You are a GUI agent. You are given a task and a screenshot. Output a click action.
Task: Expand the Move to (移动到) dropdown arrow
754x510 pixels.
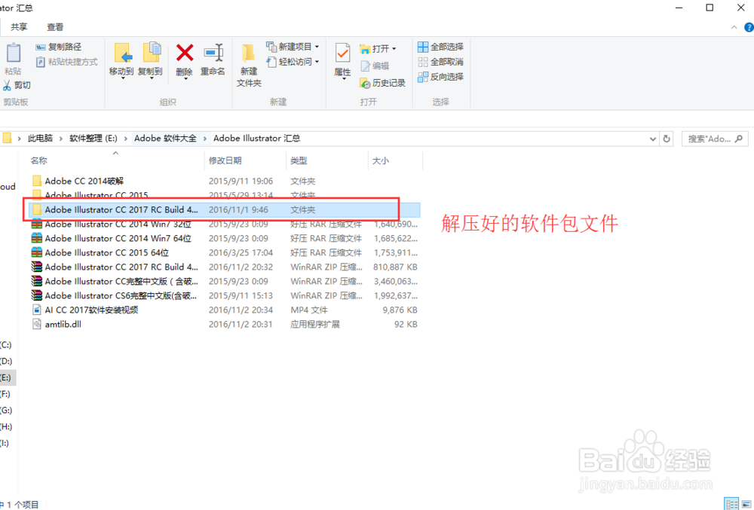point(123,78)
